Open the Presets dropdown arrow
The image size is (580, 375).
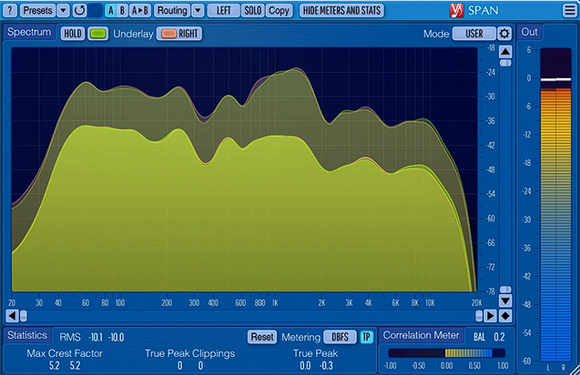(x=63, y=10)
